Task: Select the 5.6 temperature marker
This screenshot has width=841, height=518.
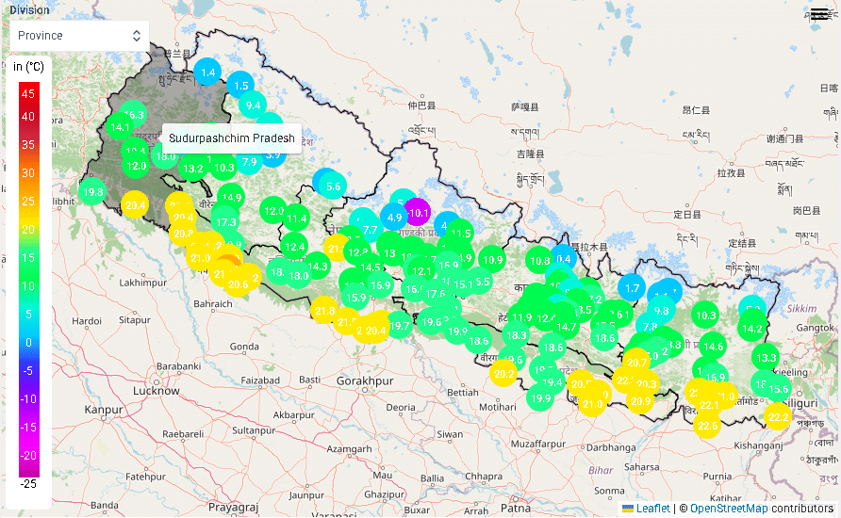Action: tap(333, 186)
